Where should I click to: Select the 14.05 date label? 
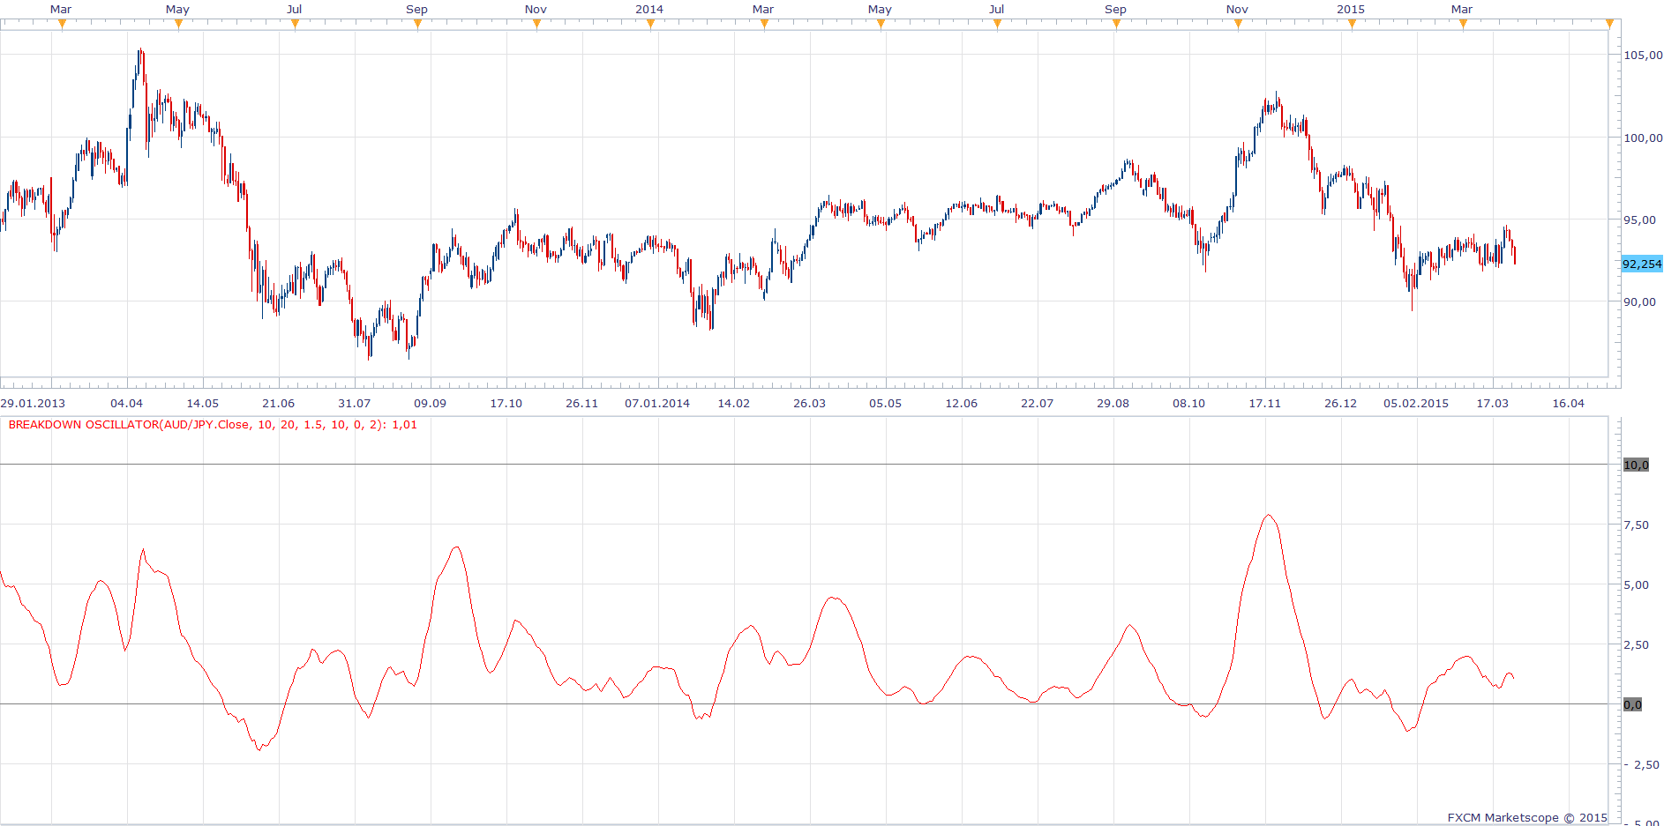pos(202,403)
